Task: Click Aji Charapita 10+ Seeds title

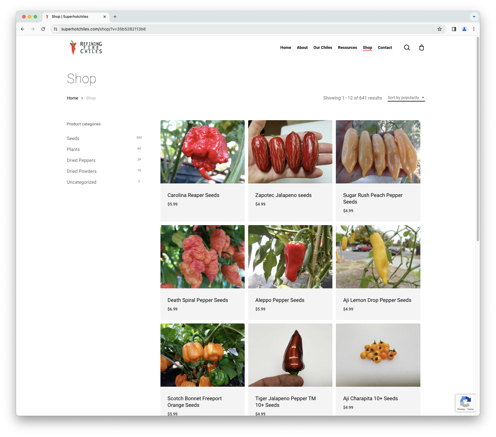Action: pyautogui.click(x=370, y=398)
